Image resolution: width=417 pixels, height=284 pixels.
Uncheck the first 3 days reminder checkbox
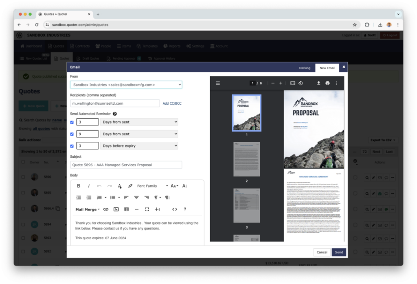(x=72, y=122)
